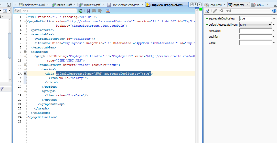Close the Inspector panel tab

click(x=247, y=5)
